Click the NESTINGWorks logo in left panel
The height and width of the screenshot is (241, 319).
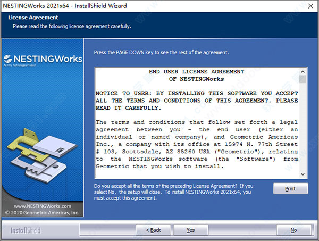click(x=43, y=60)
